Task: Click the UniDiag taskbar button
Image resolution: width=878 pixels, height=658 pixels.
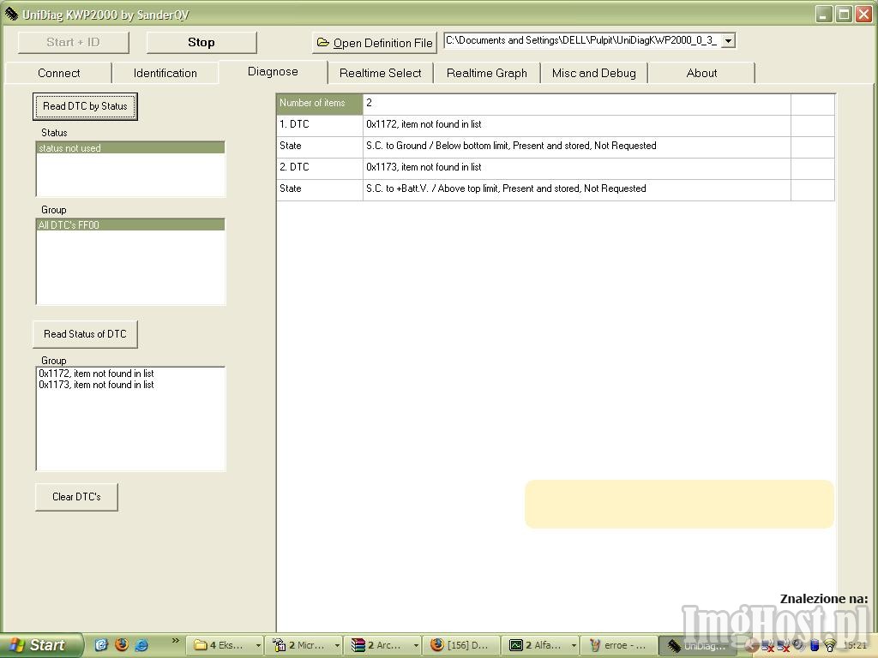Action: click(x=697, y=646)
